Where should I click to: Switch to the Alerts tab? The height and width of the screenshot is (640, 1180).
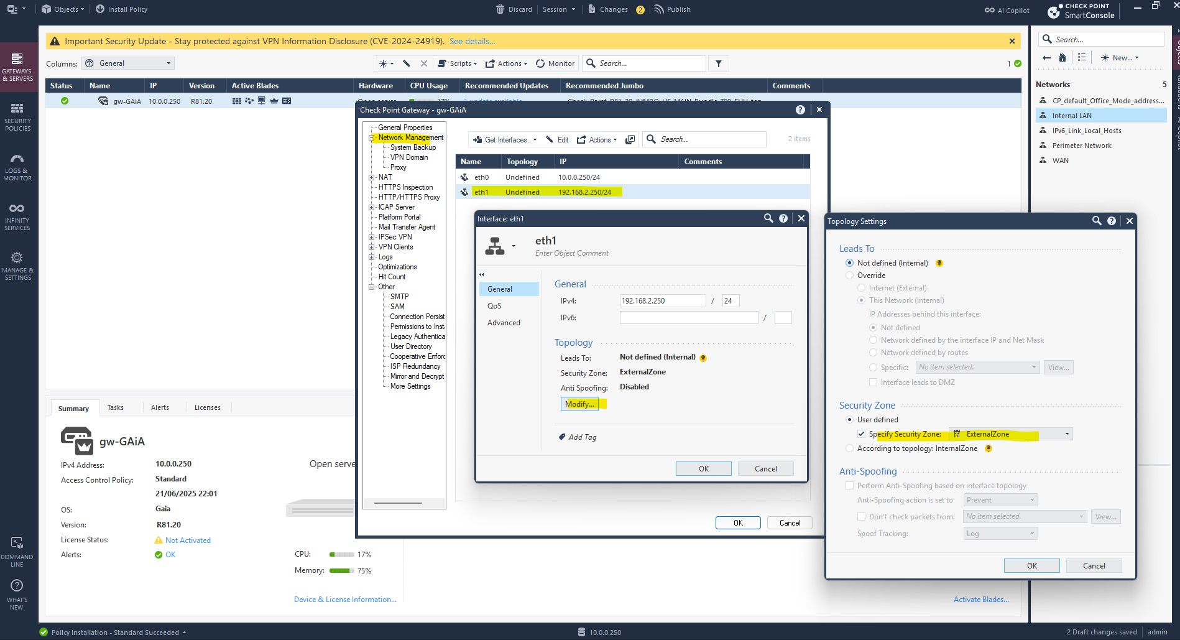pos(160,407)
